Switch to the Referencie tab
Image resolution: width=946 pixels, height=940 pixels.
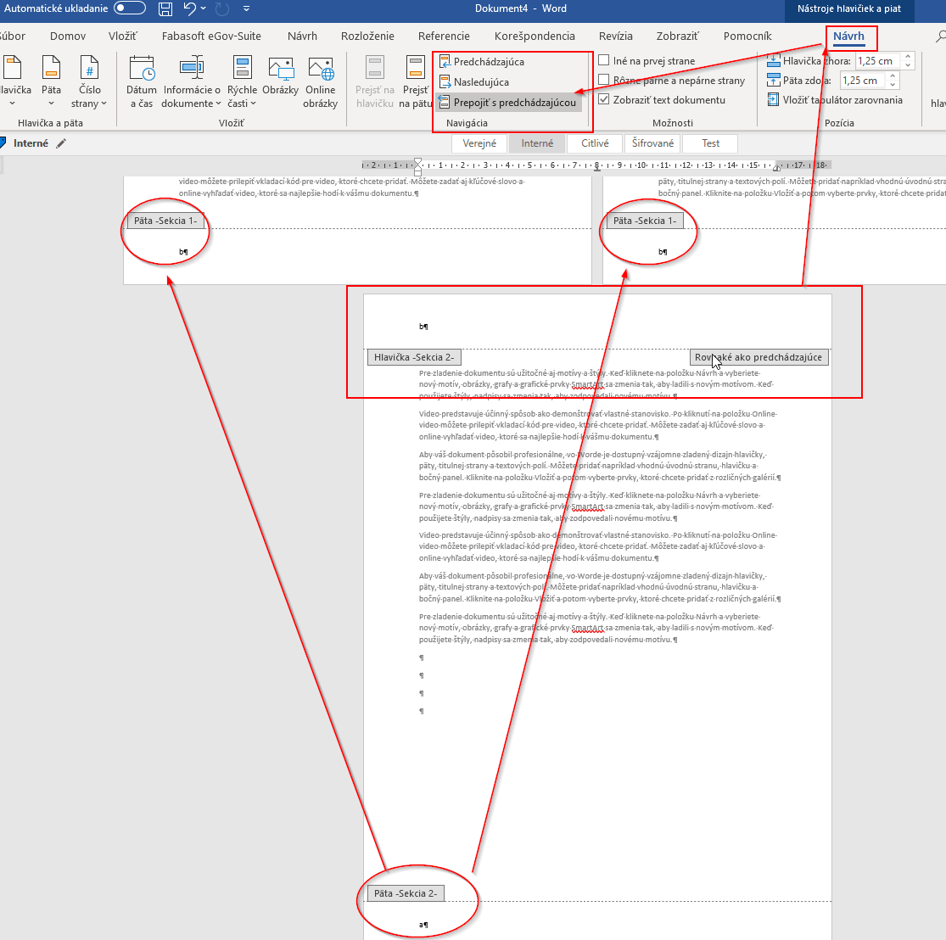444,36
